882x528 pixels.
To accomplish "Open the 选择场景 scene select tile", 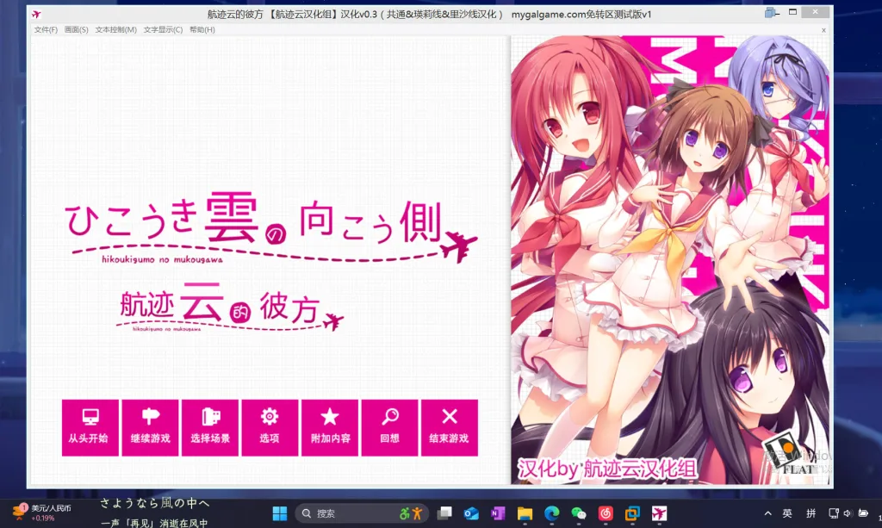I will [x=210, y=427].
